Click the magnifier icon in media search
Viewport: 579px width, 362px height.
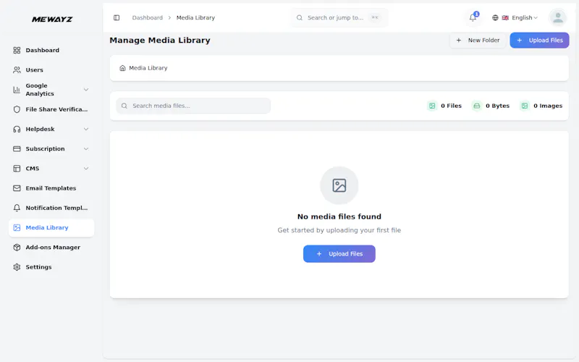124,106
